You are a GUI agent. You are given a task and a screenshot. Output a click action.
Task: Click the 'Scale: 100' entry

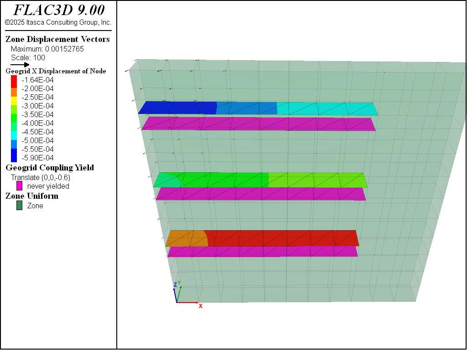coord(28,57)
